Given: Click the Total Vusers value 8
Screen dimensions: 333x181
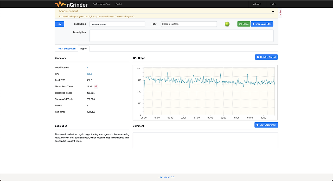Looking at the screenshot, I should point(87,68).
